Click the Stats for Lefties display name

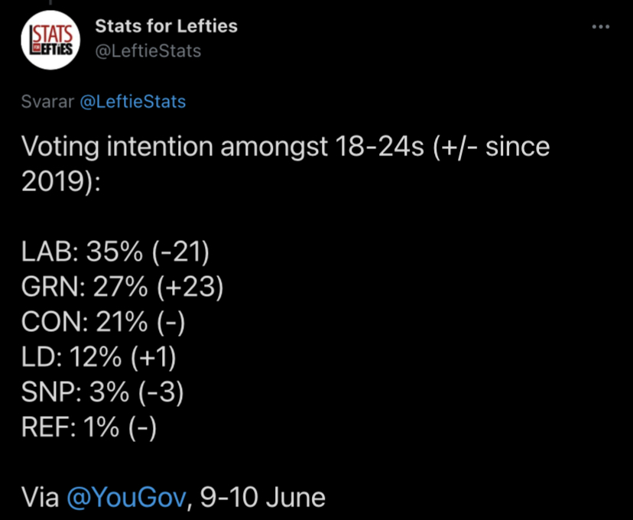[x=167, y=26]
